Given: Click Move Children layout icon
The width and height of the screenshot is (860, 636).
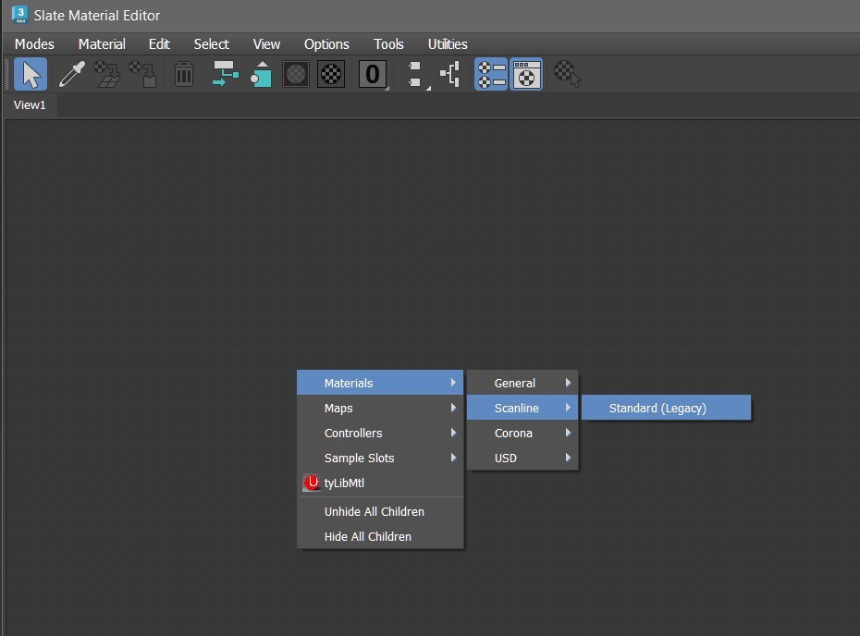Looking at the screenshot, I should coord(226,74).
